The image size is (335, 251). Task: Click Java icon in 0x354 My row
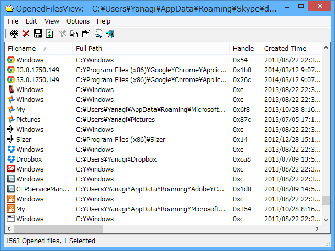11,209
